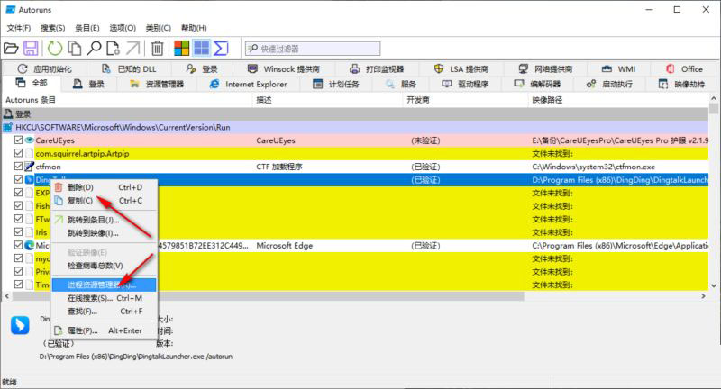Viewport: 721px width, 389px height.
Task: Open the 文件(F) menu
Action: click(x=19, y=28)
